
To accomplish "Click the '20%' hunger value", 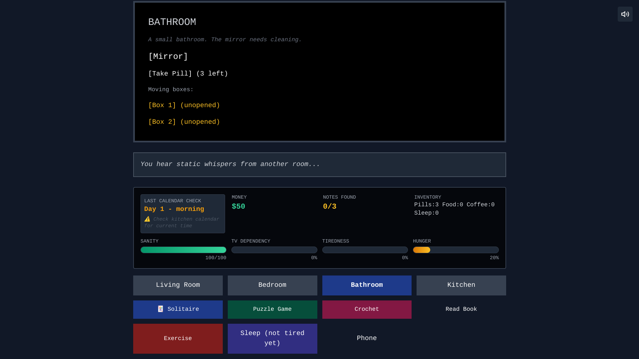I will 494,258.
